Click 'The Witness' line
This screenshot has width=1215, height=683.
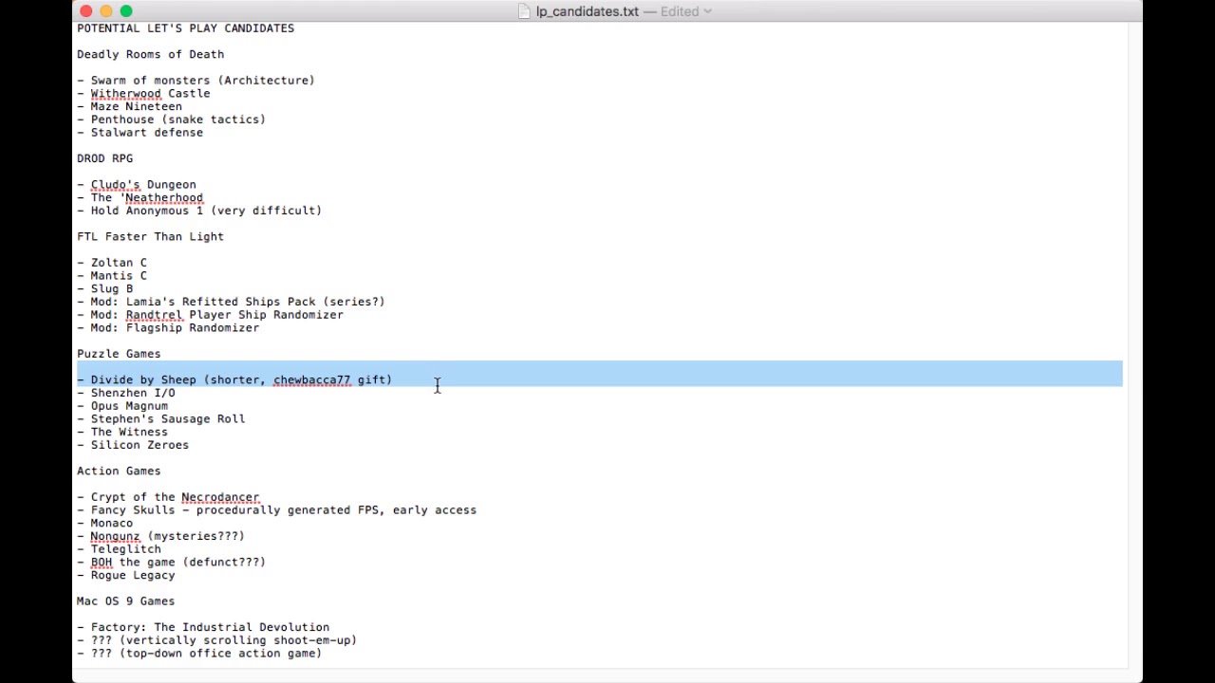(122, 432)
